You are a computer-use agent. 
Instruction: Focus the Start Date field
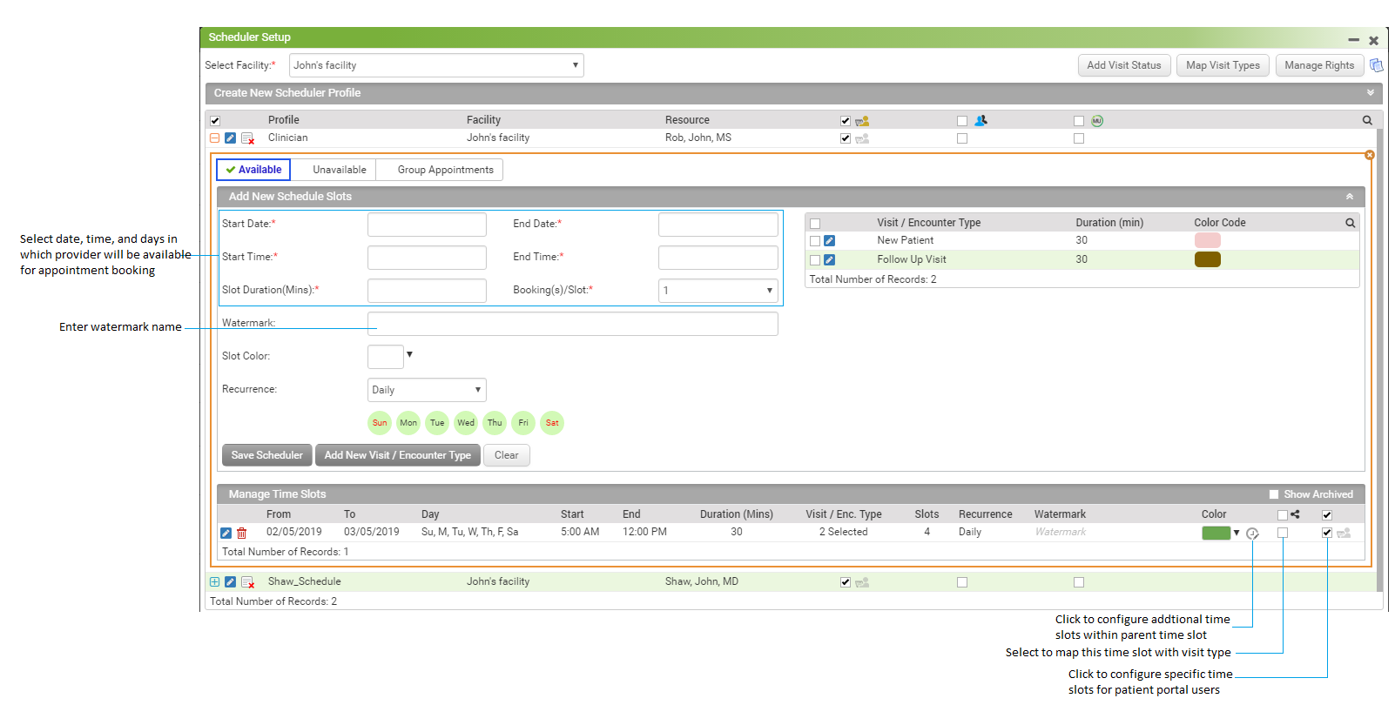coord(427,225)
